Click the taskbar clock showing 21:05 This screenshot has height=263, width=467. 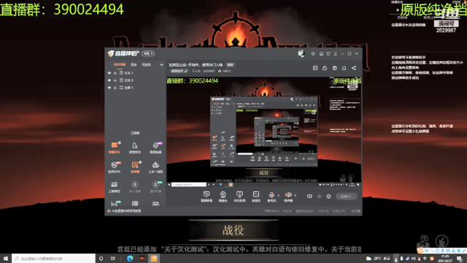(445, 259)
